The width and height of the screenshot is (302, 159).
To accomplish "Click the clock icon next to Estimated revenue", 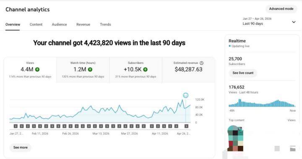I will pos(201,63).
